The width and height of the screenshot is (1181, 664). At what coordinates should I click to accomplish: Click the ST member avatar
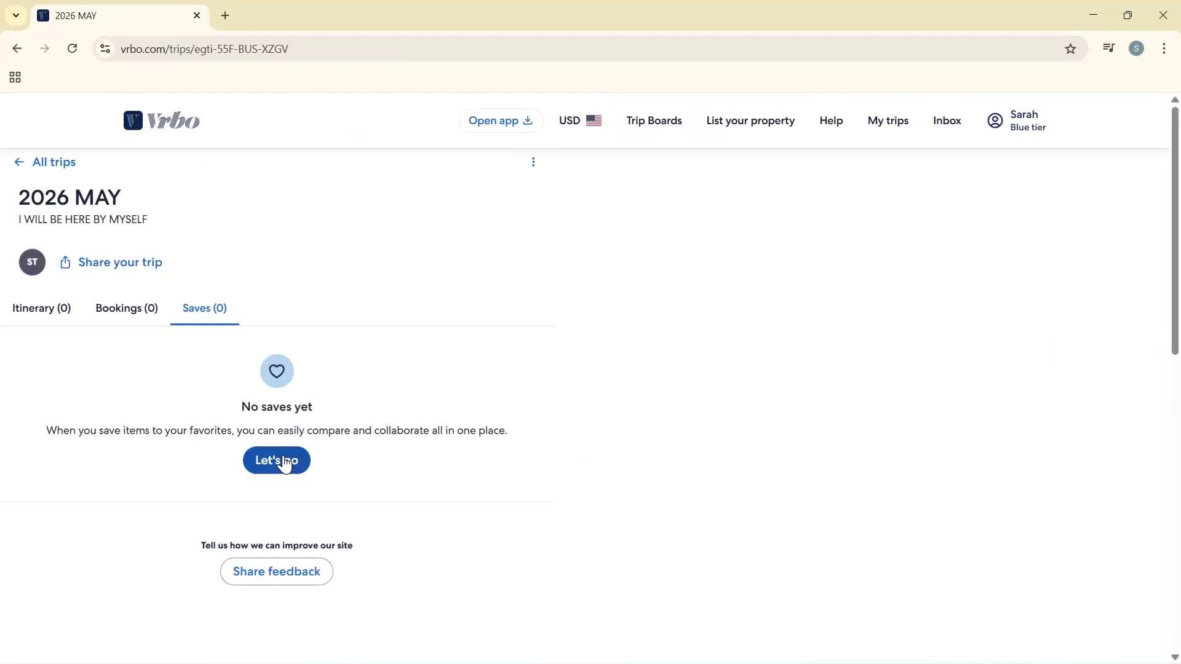[32, 263]
